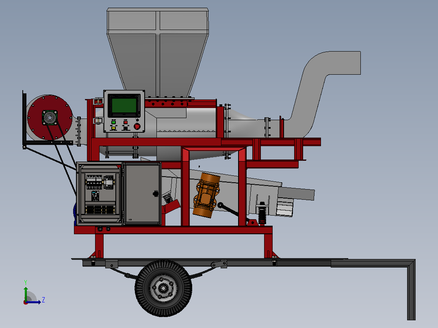Select the closed gray electrical cabinet door

click(x=142, y=194)
